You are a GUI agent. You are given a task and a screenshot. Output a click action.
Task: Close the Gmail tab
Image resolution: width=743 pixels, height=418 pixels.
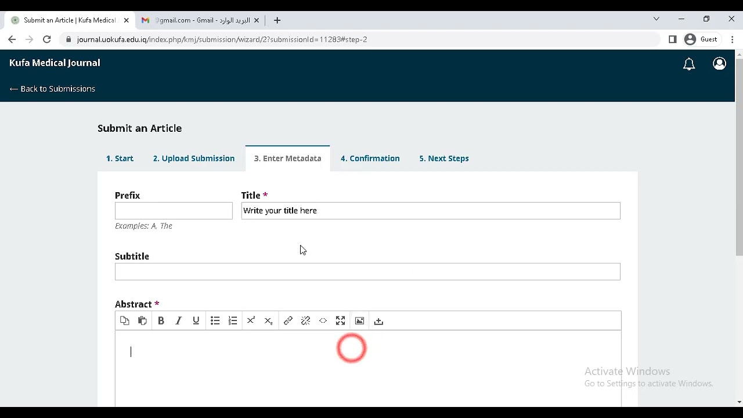(256, 20)
